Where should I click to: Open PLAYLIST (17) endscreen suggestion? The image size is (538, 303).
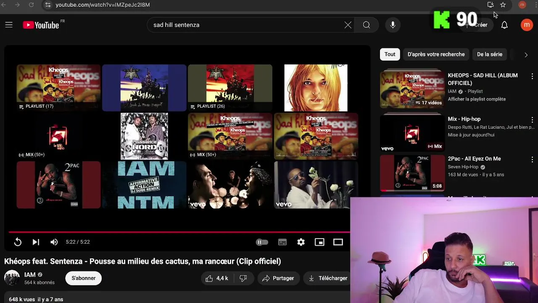58,88
